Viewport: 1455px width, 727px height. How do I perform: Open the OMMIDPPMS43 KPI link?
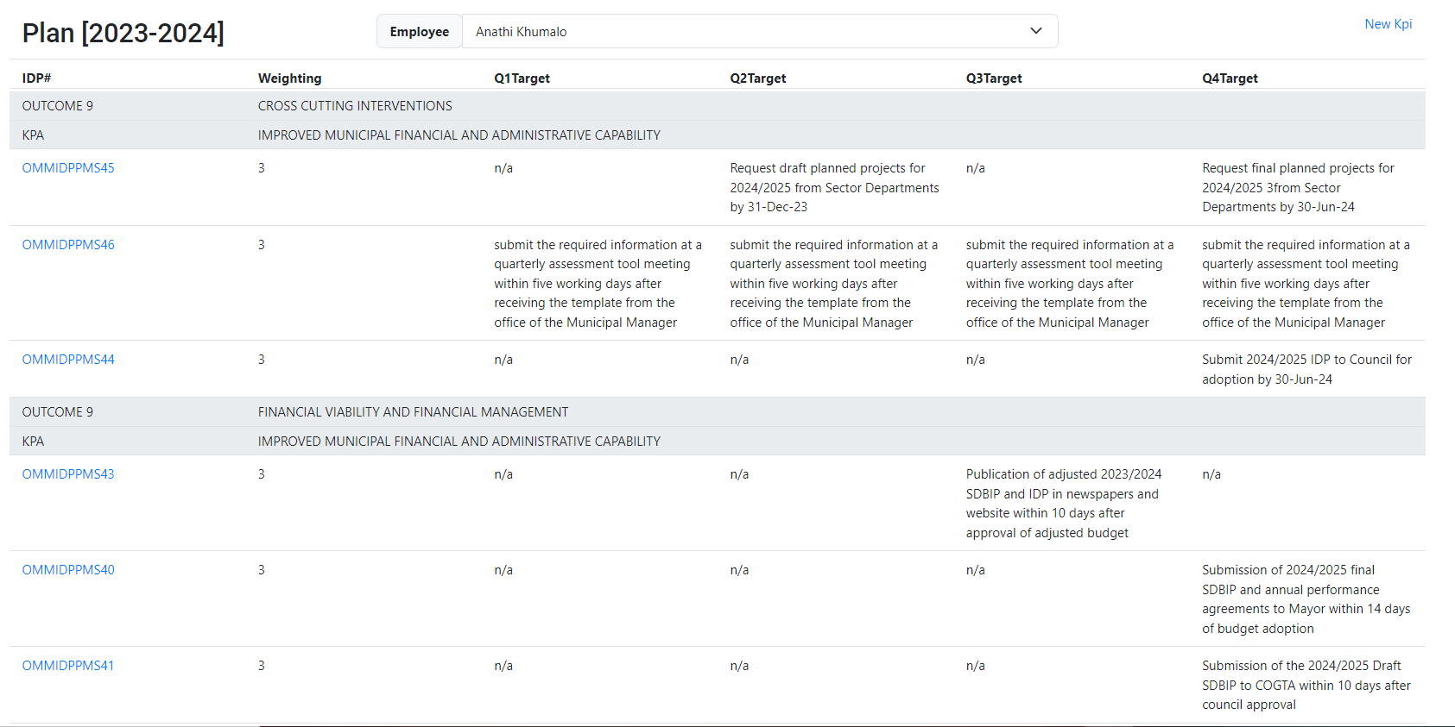68,474
